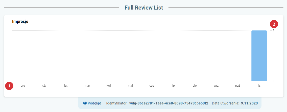Click the wrz month axis label

(x=216, y=86)
